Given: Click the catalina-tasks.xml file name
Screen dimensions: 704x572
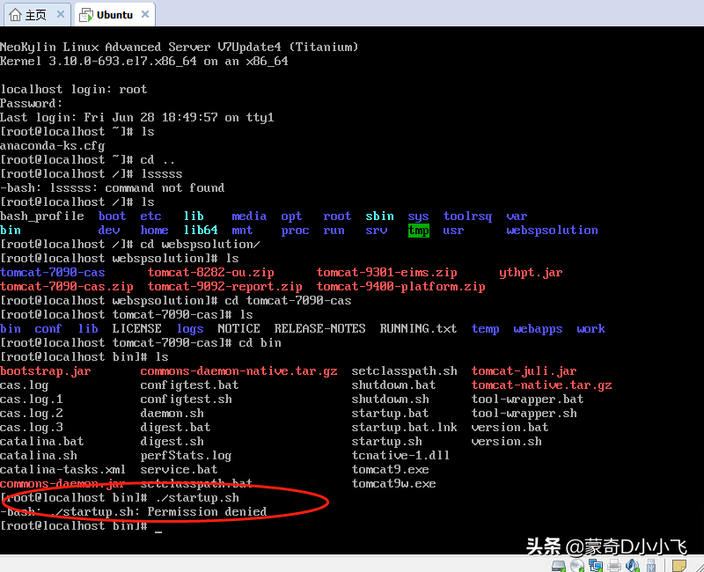Looking at the screenshot, I should [x=62, y=470].
